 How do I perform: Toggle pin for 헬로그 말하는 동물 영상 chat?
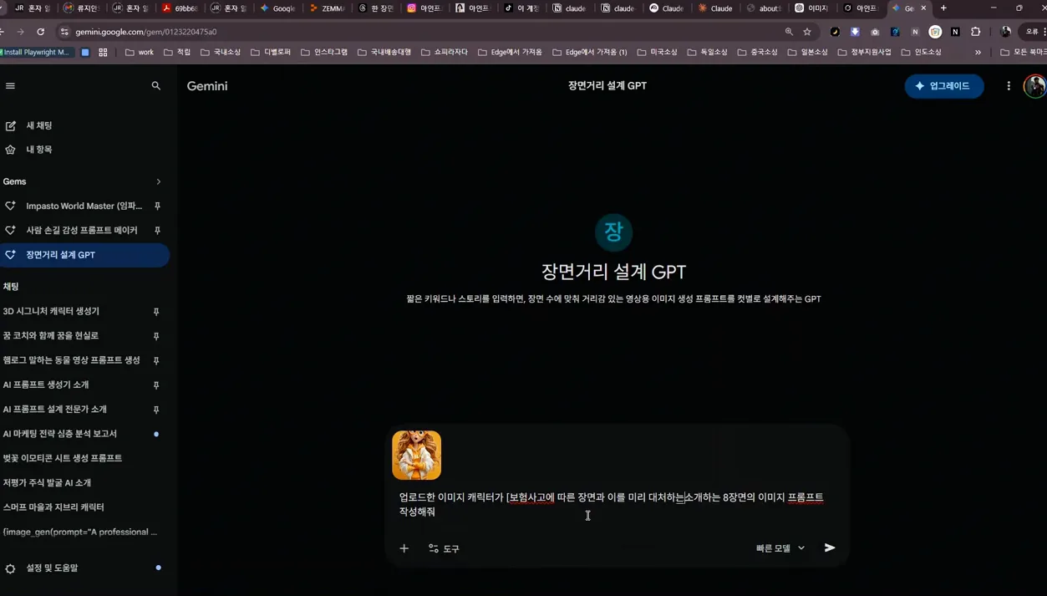156,360
